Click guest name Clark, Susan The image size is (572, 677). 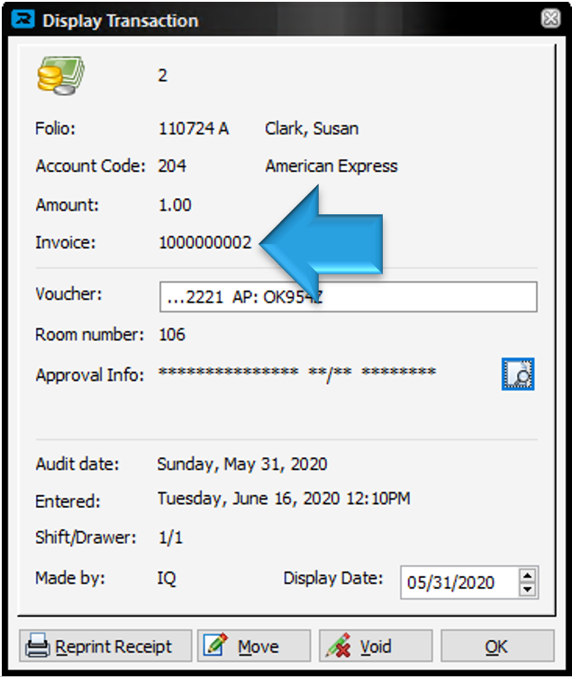[x=312, y=129]
